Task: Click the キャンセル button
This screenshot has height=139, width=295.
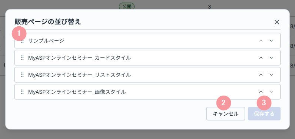Action: pos(226,113)
